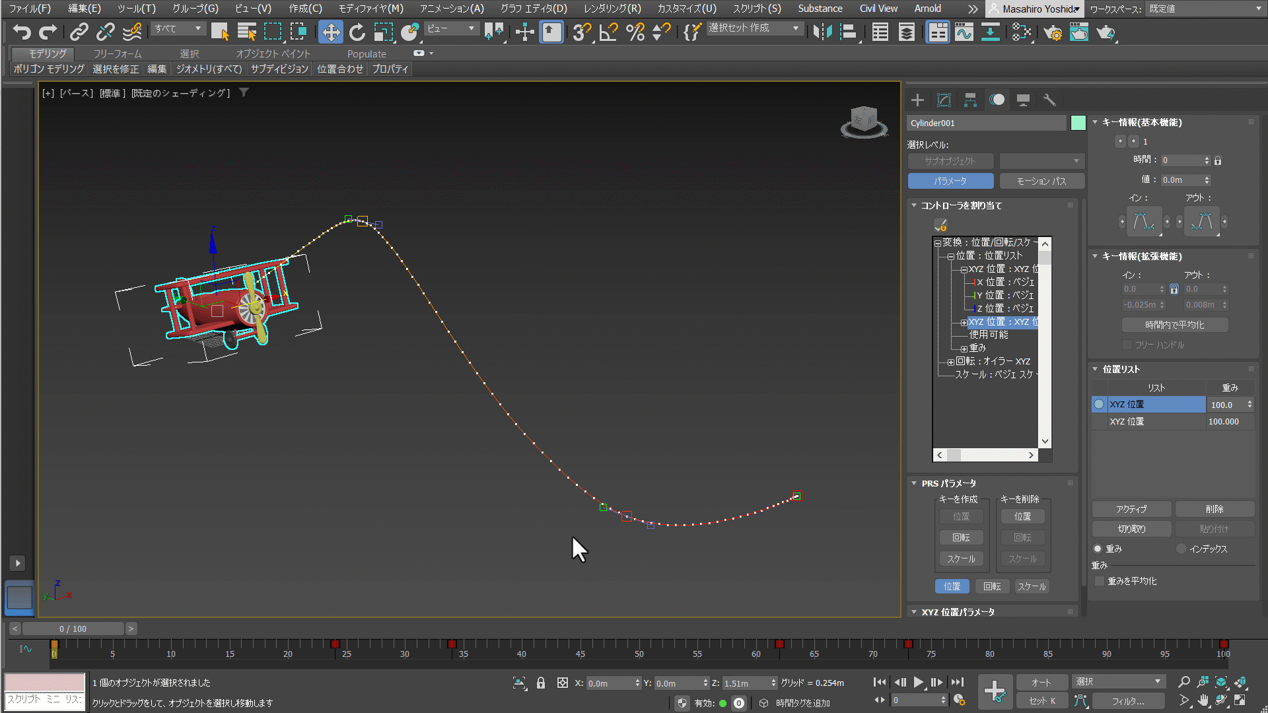Toggle the セット K key mode button

pos(1041,701)
